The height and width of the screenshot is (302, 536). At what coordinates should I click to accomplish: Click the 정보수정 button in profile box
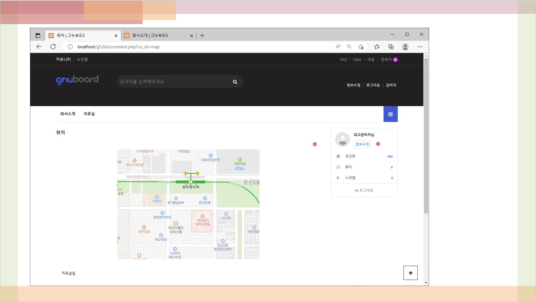tap(362, 144)
